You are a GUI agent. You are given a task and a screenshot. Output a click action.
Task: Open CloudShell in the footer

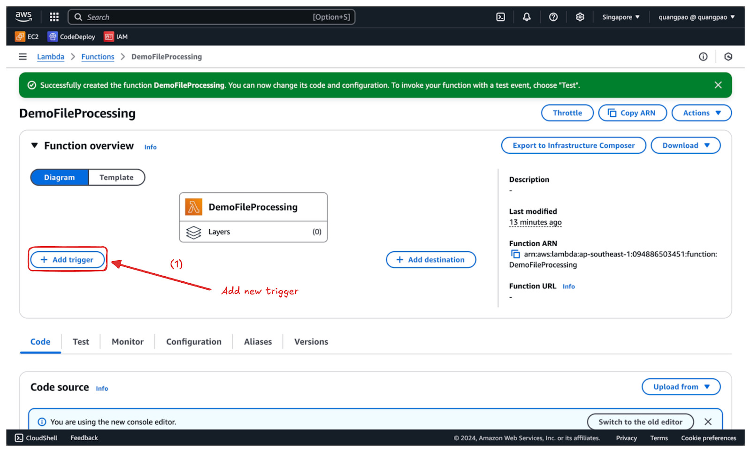click(36, 438)
